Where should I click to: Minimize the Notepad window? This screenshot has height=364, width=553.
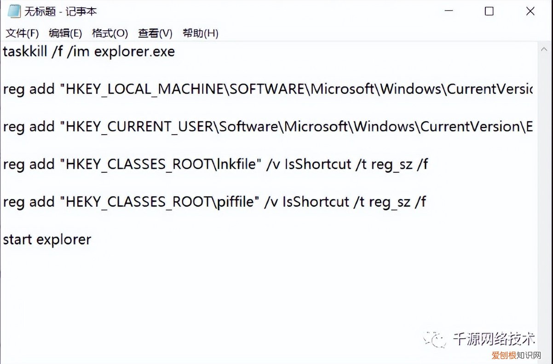448,11
